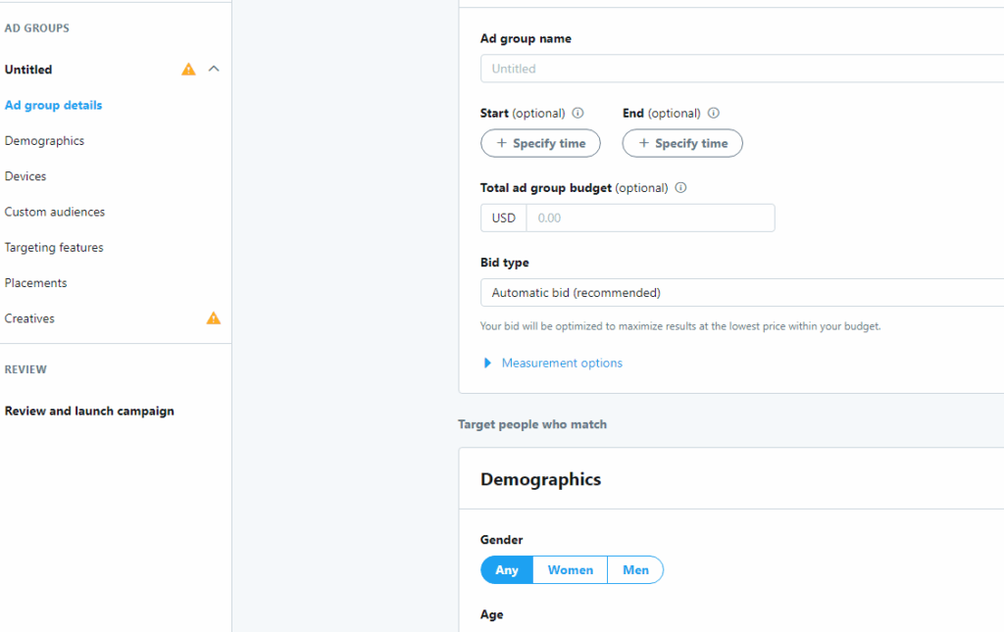Click warning icon next to Untitled ad group
This screenshot has height=632, width=1004.
click(x=188, y=70)
